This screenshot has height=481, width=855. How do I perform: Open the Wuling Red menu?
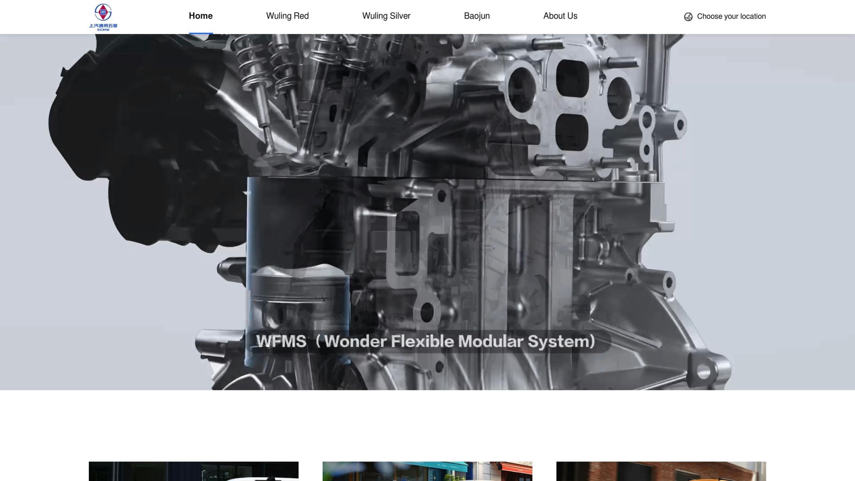287,16
